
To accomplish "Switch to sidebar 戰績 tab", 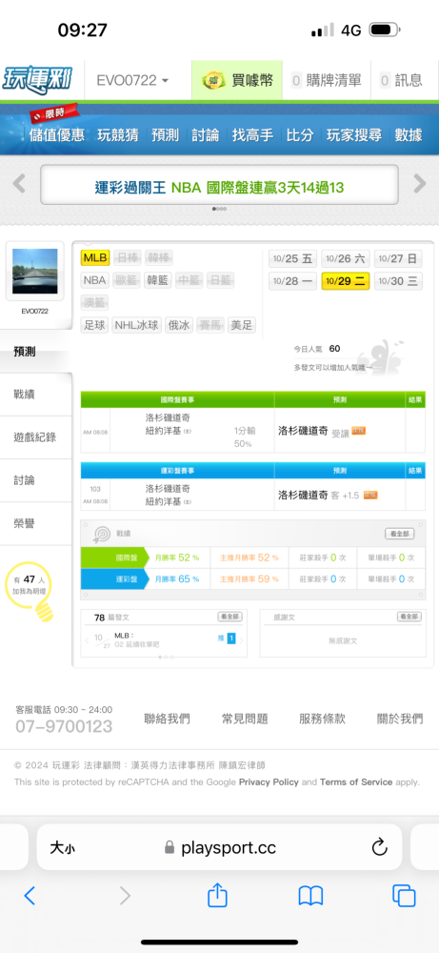I will (36, 395).
